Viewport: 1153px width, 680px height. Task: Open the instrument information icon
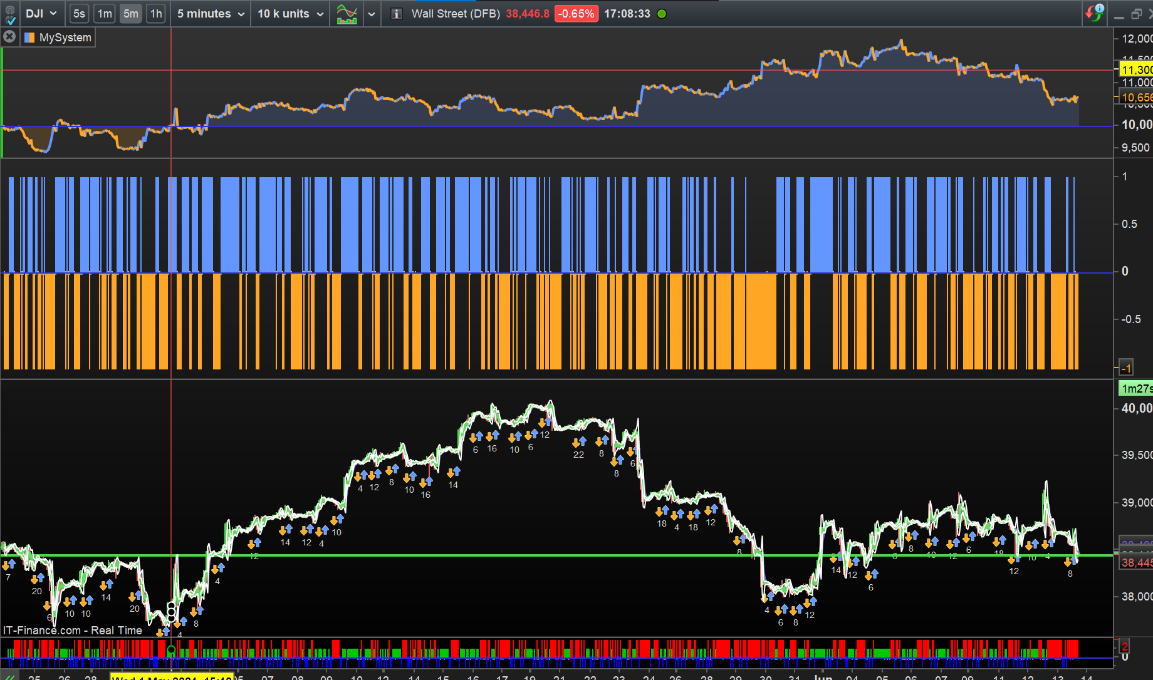(396, 14)
